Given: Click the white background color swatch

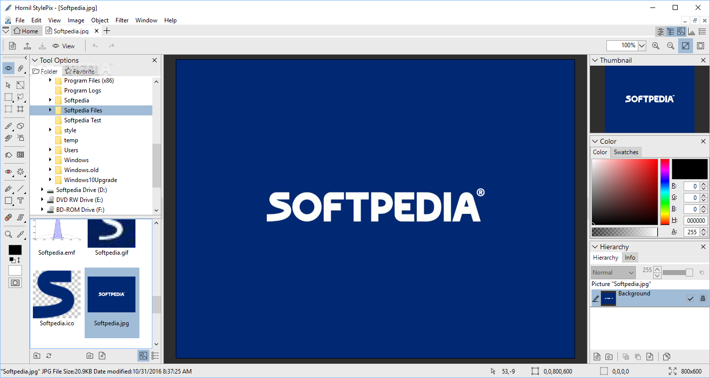Looking at the screenshot, I should (15, 270).
